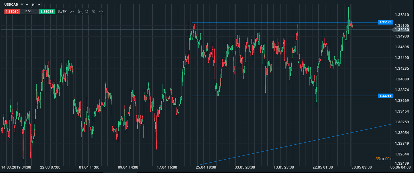
Task: Open the H1 timeframe dropdown
Action: click(36, 5)
